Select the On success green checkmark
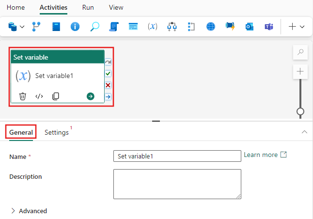313x219 pixels. (x=108, y=74)
